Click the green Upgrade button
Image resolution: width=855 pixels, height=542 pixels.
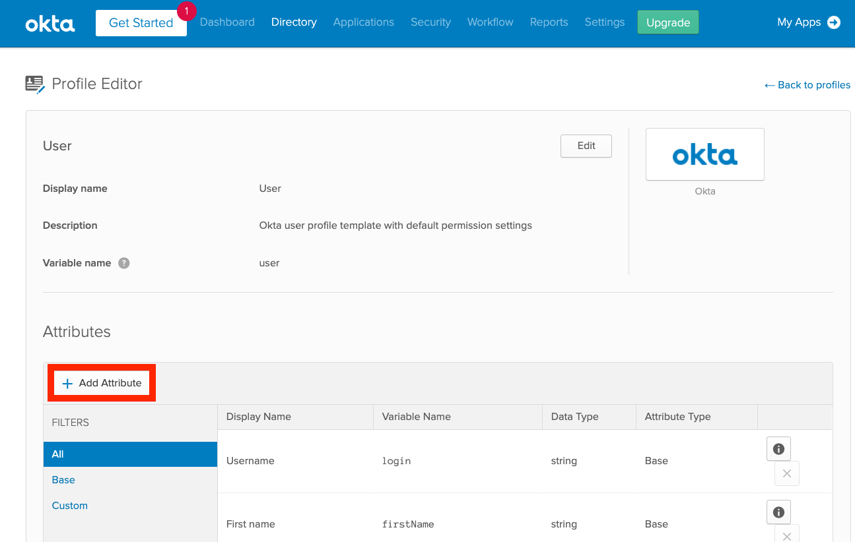[x=668, y=22]
